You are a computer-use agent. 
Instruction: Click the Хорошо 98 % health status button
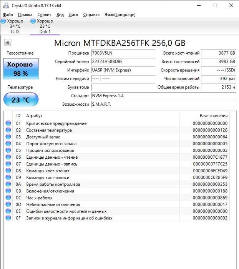coord(21,69)
